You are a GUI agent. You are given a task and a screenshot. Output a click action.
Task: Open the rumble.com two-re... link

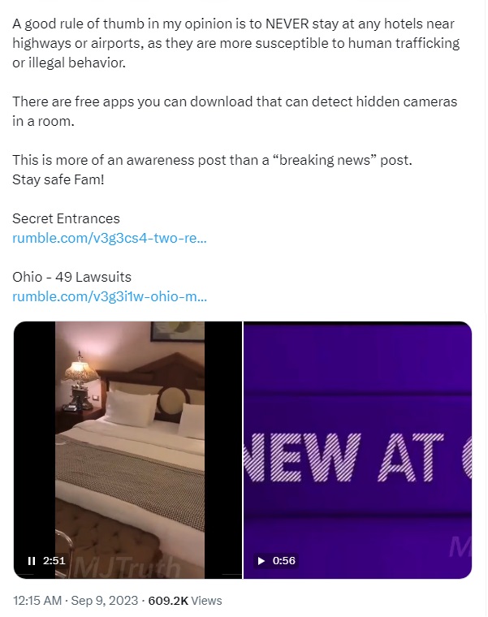click(x=110, y=238)
